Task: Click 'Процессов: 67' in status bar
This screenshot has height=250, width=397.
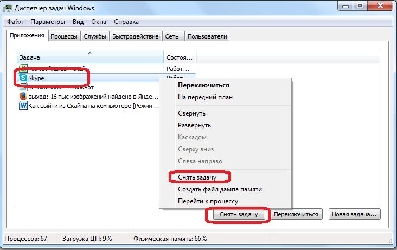Action: [x=26, y=239]
